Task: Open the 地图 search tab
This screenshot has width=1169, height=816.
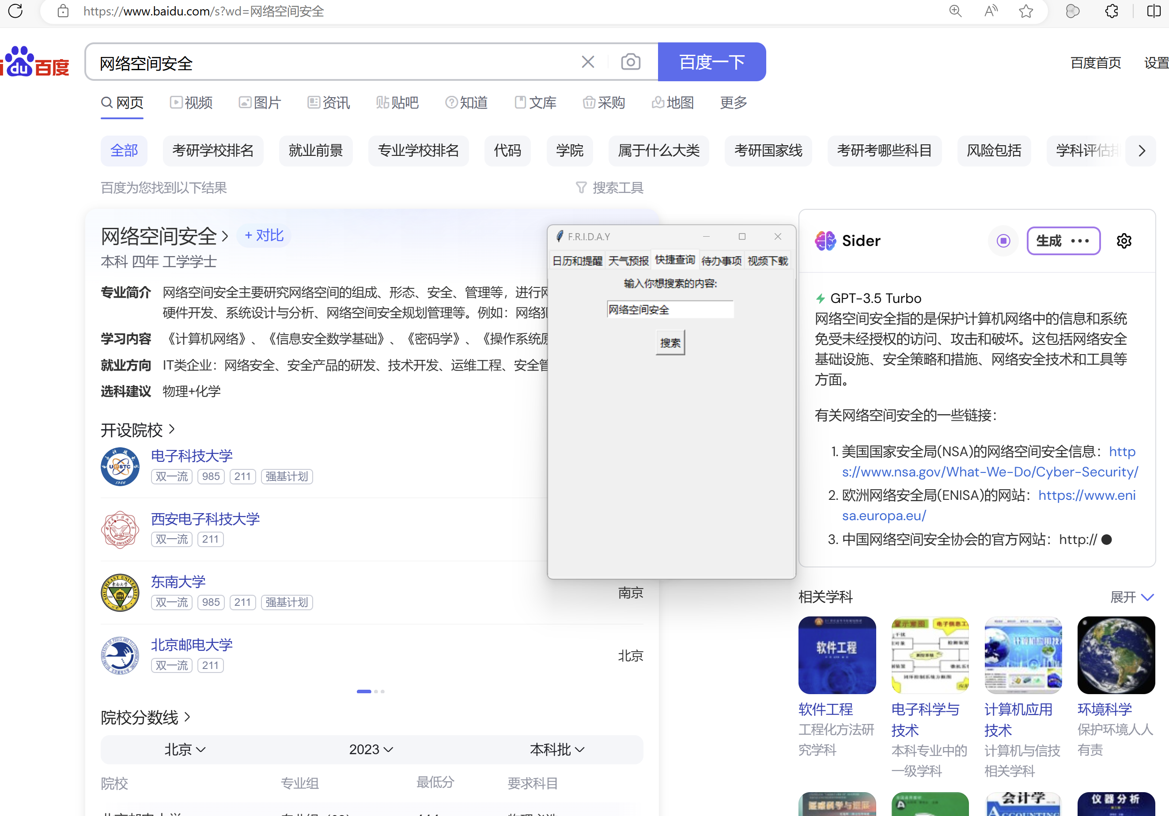Action: [x=673, y=103]
